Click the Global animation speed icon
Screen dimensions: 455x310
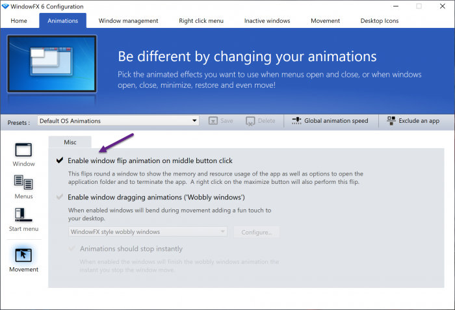tap(297, 120)
